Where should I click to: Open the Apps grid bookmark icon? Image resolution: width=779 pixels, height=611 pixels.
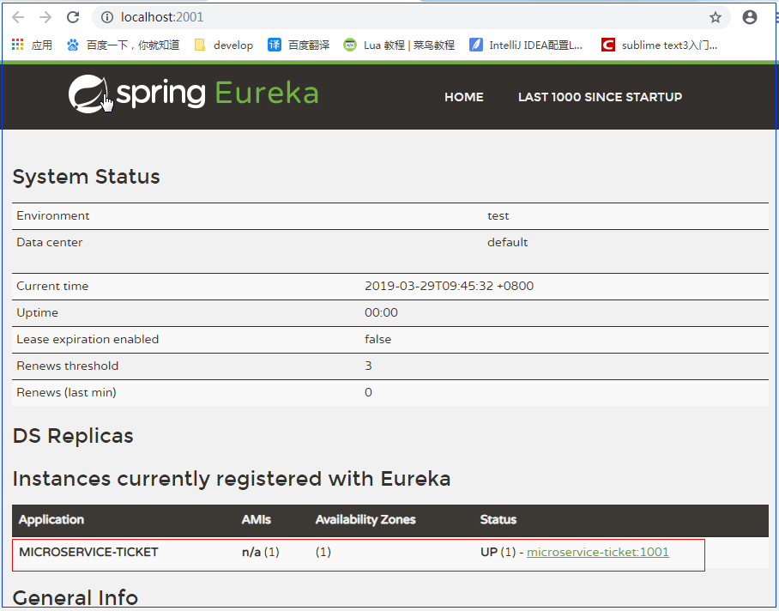coord(17,45)
